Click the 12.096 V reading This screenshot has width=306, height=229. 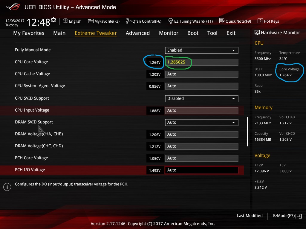[262, 171]
